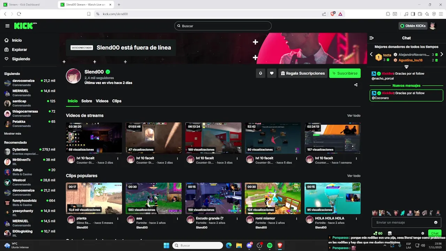Reload the page with the refresh icon
446x251 pixels.
pyautogui.click(x=19, y=14)
